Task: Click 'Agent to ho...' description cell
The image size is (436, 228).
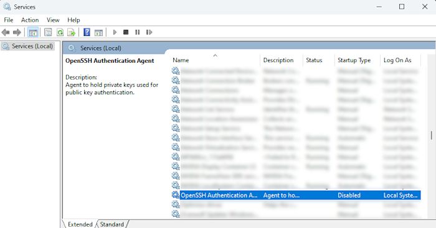Action: click(282, 195)
